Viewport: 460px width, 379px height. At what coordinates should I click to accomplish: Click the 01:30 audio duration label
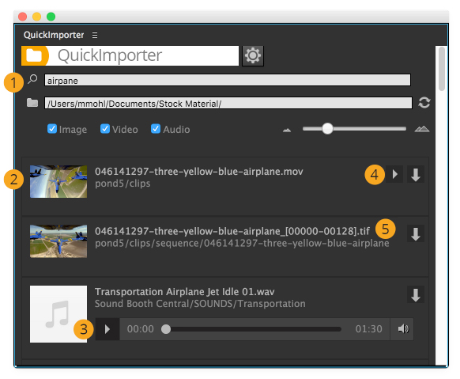click(x=369, y=329)
